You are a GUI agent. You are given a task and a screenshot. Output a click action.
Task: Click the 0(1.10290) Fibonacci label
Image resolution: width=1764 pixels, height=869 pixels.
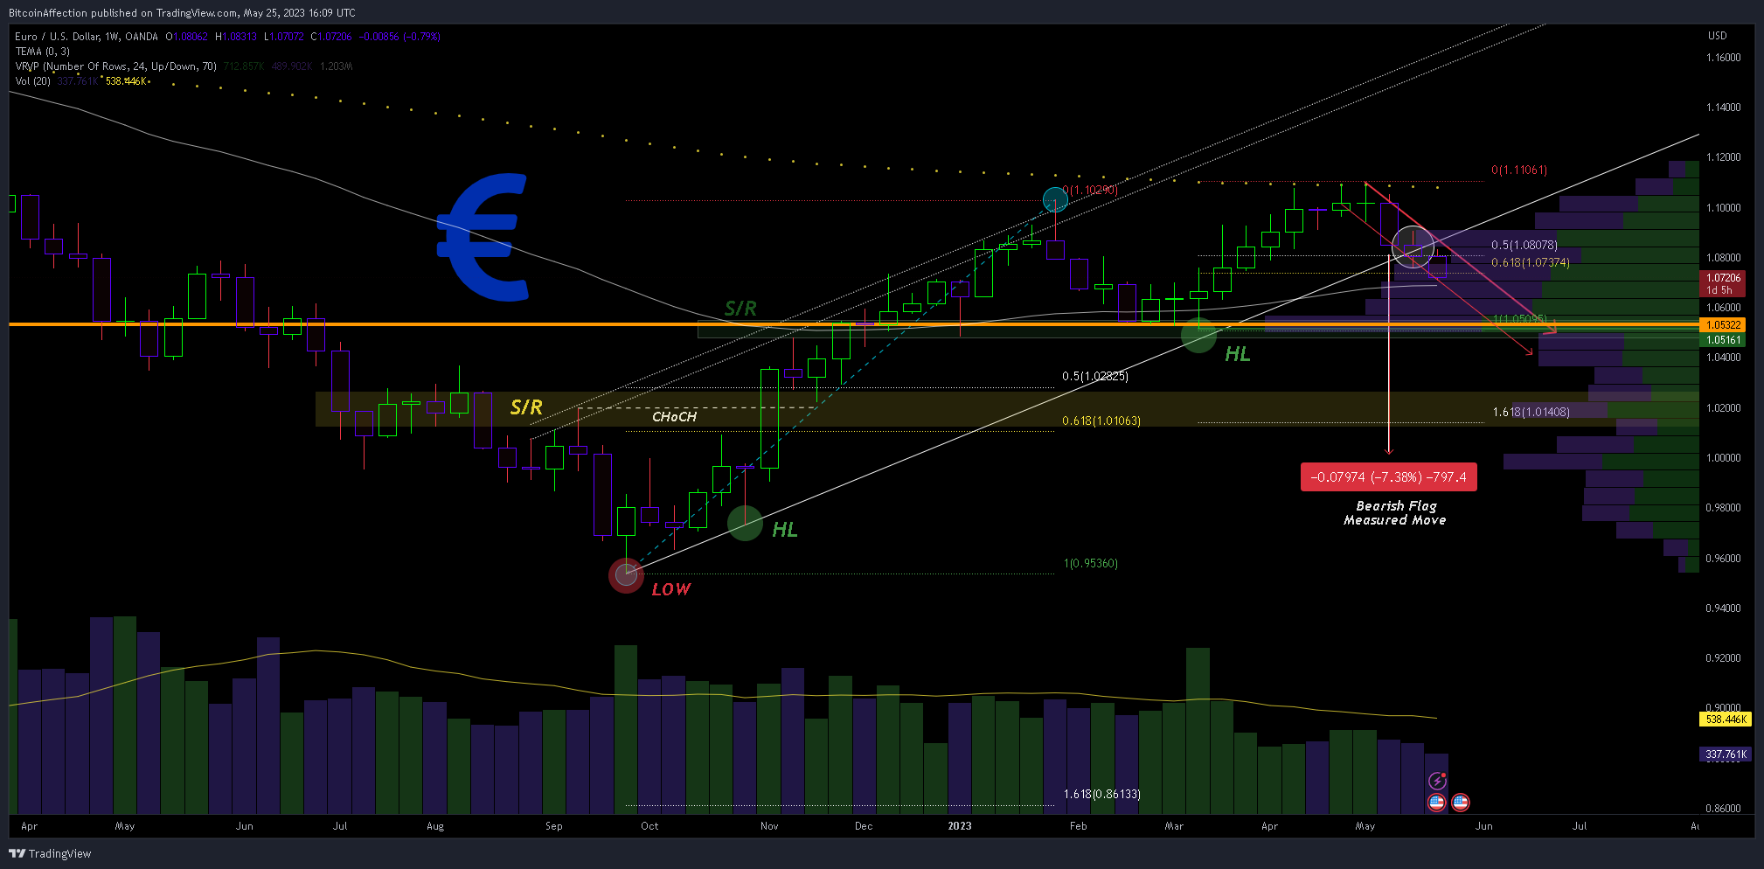1090,190
